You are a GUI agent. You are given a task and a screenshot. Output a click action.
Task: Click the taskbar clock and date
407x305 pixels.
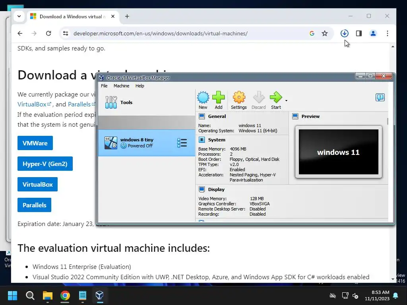(x=377, y=295)
